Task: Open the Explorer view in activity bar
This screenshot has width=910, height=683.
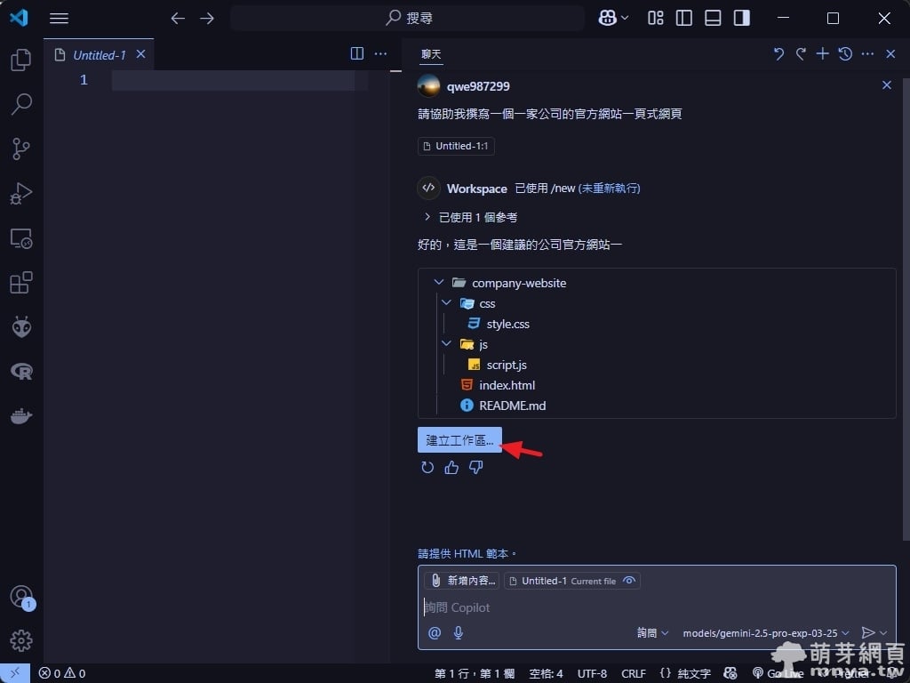Action: (21, 60)
